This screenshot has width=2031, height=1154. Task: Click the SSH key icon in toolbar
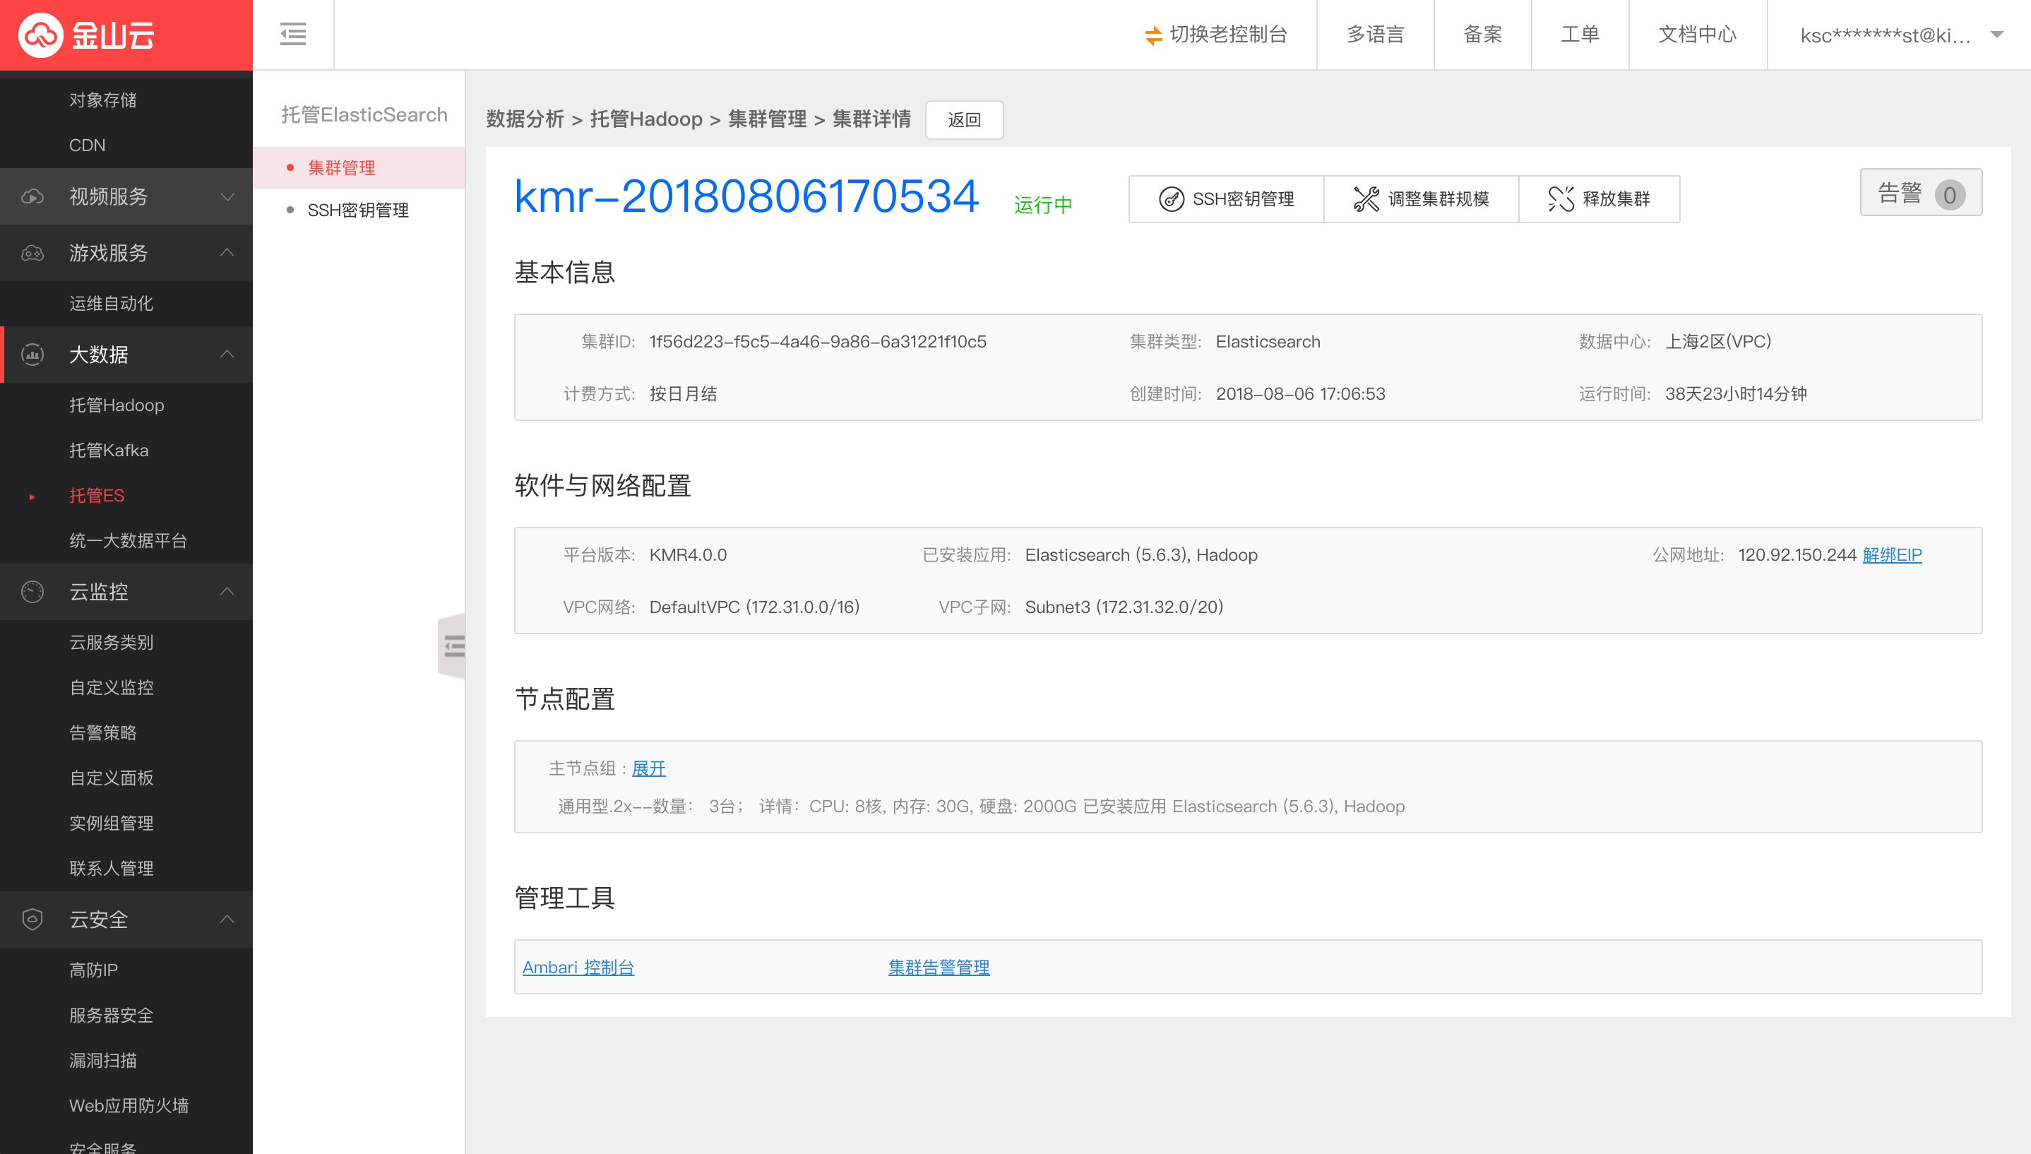tap(1171, 199)
